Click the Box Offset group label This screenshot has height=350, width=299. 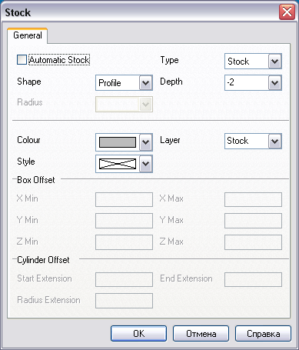(x=36, y=180)
